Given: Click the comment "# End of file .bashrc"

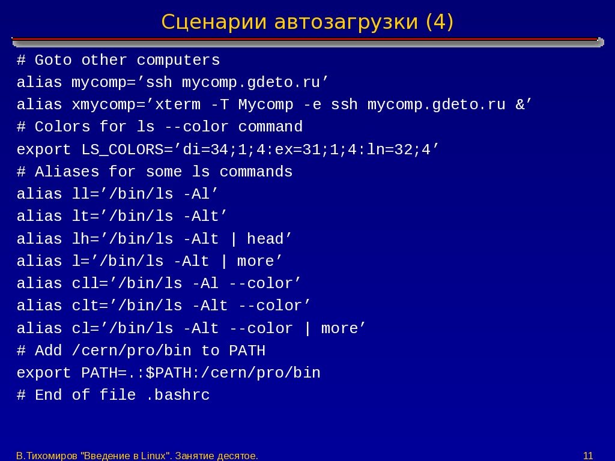Looking at the screenshot, I should tap(114, 395).
